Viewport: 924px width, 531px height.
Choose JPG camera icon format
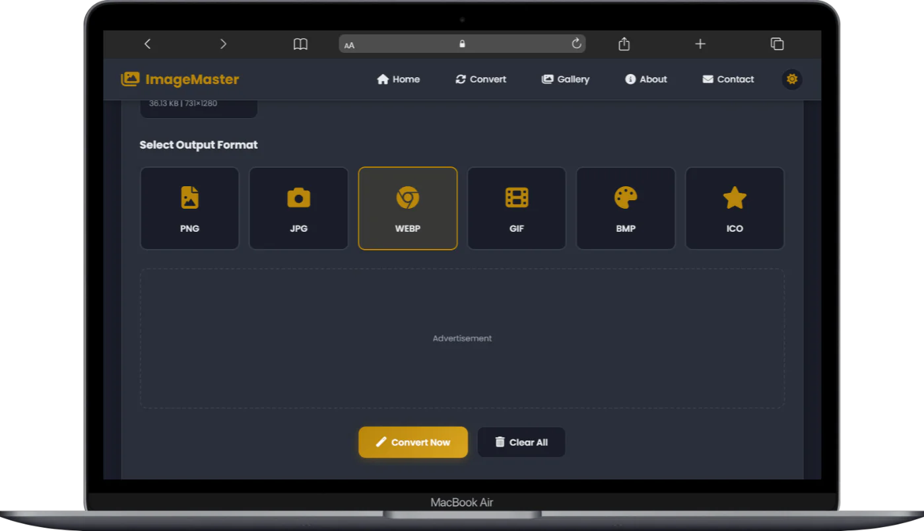click(298, 208)
